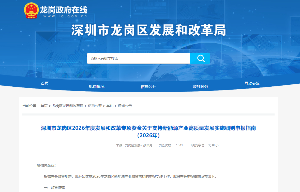Go to 通知公告 breadcrumb link
Screen dimensions: 300x192
click(x=125, y=106)
